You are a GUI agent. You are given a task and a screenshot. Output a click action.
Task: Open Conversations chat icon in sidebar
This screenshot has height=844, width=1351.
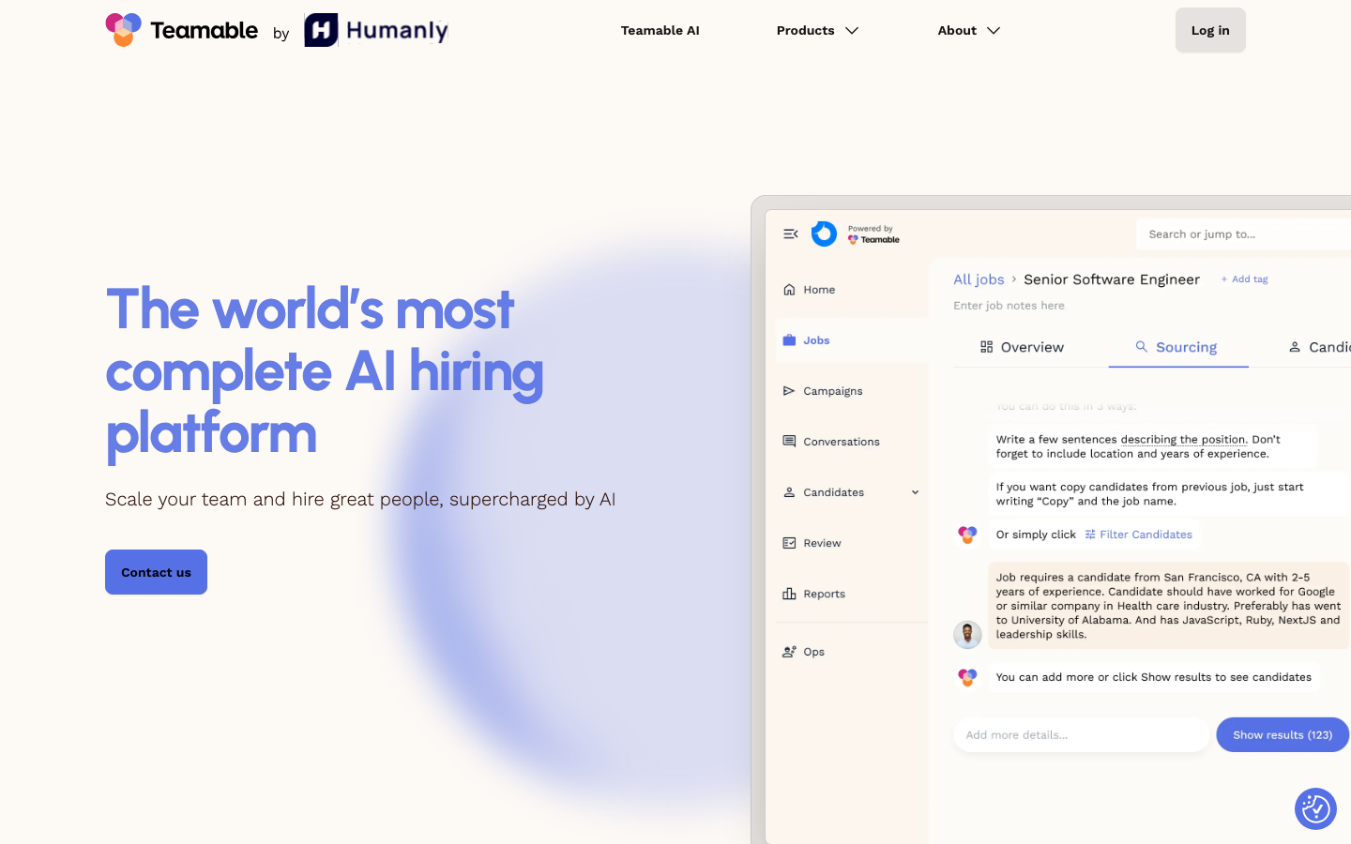(789, 442)
